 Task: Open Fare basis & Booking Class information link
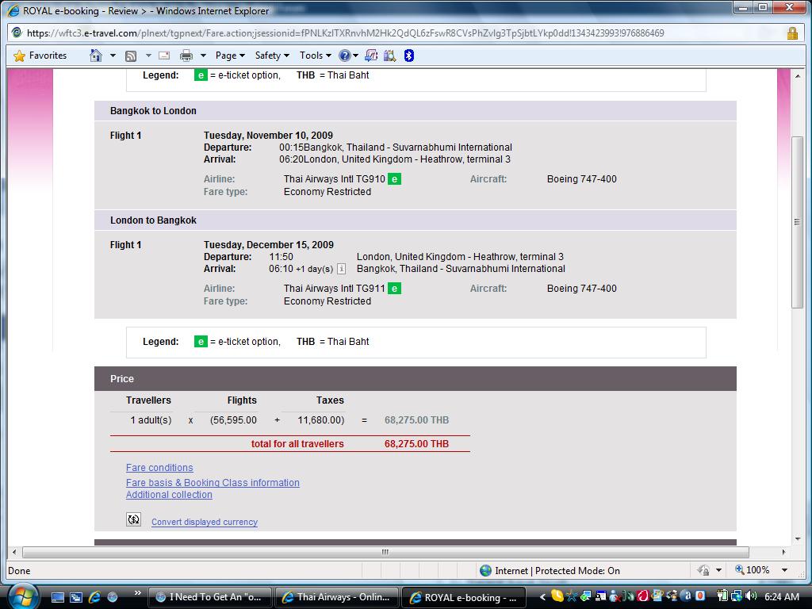point(213,483)
